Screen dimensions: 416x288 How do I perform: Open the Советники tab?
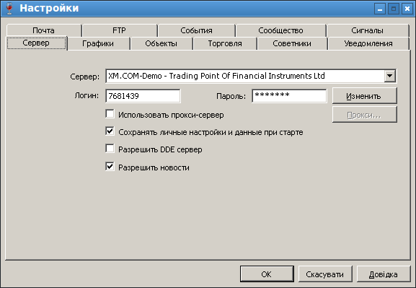click(x=292, y=43)
